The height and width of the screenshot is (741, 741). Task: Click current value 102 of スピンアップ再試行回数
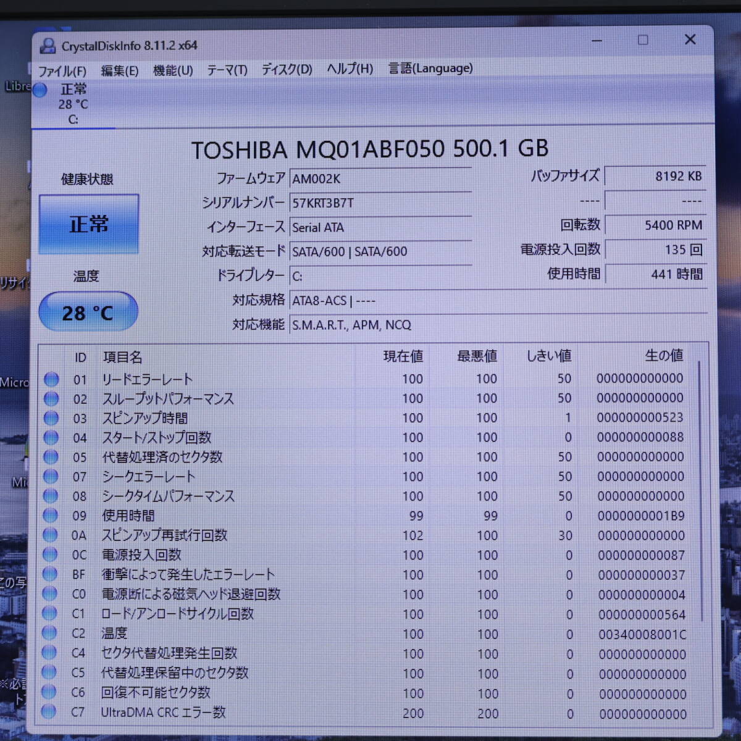click(x=413, y=535)
